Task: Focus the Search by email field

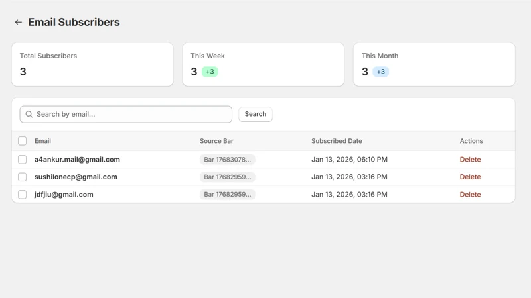Action: (x=126, y=114)
